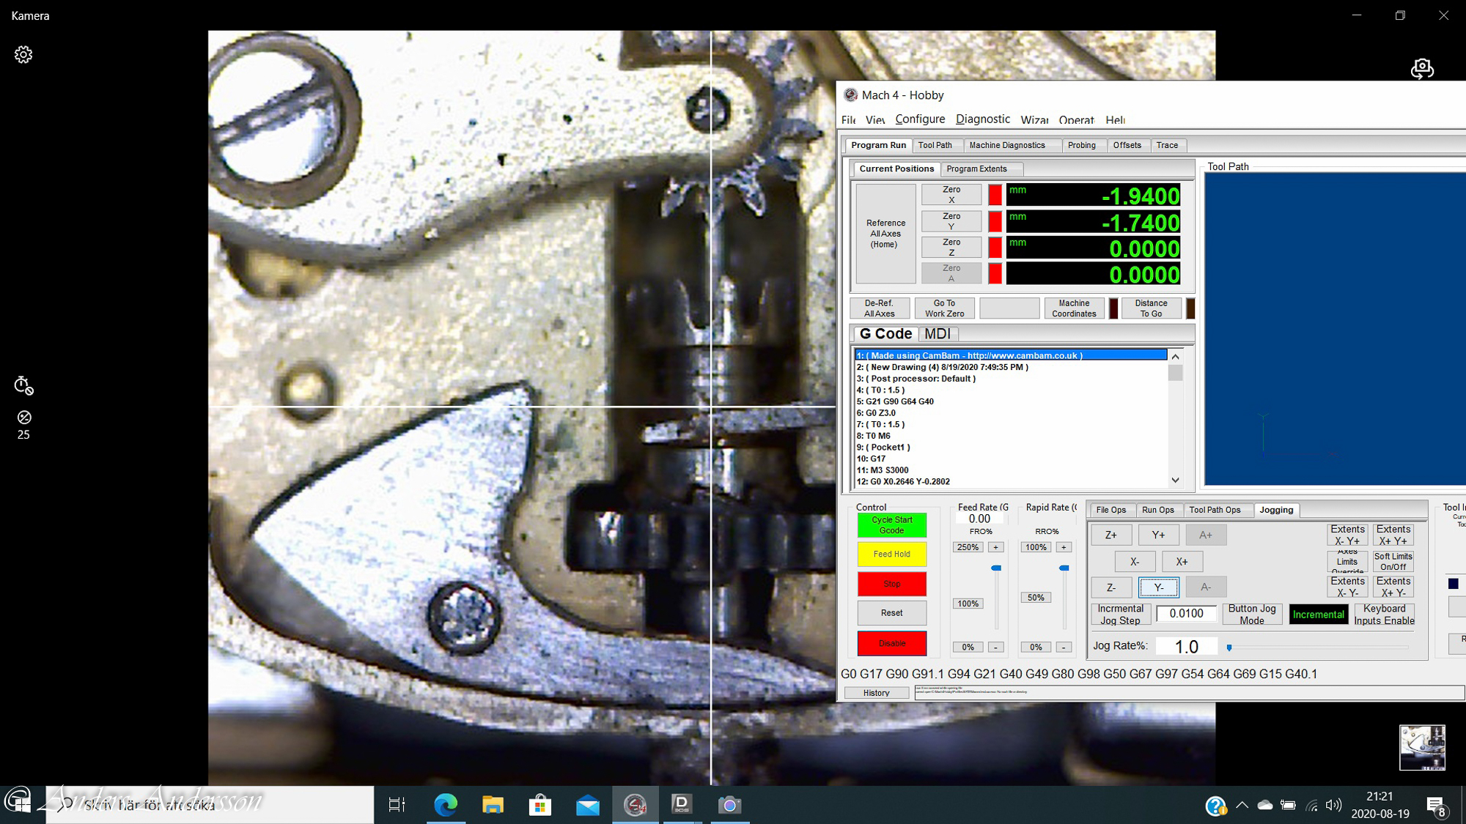Show hidden system tray icons chevron
This screenshot has height=824, width=1466.
coord(1242,805)
